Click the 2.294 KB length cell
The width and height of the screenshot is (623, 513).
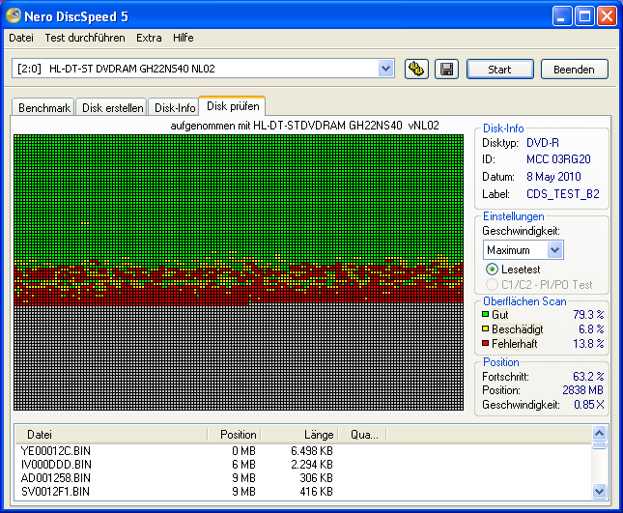[311, 464]
